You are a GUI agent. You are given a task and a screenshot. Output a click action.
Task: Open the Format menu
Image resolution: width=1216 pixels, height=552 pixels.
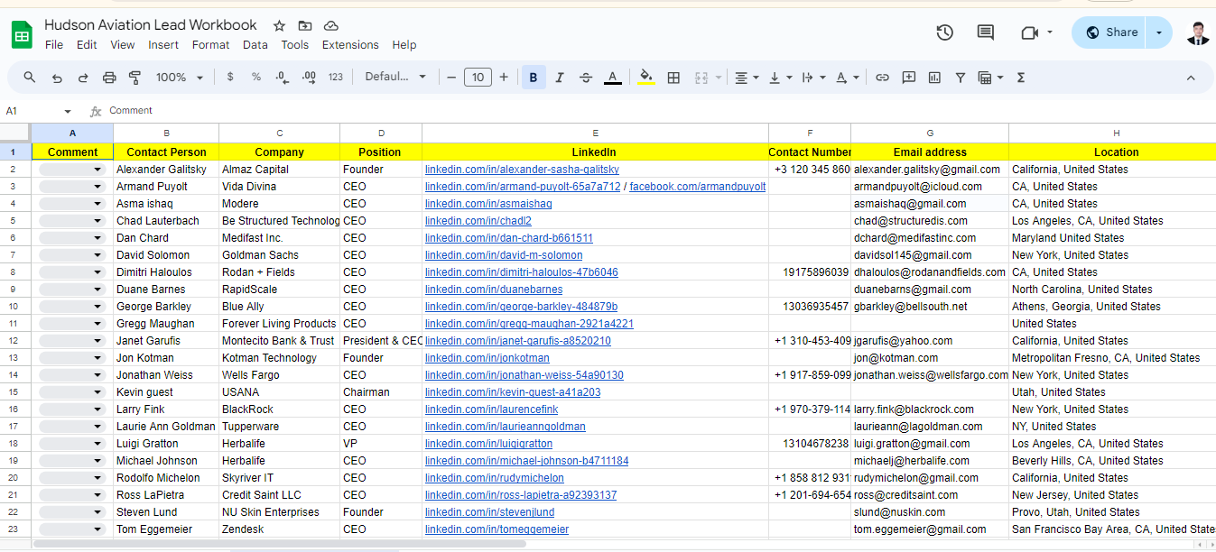coord(210,45)
